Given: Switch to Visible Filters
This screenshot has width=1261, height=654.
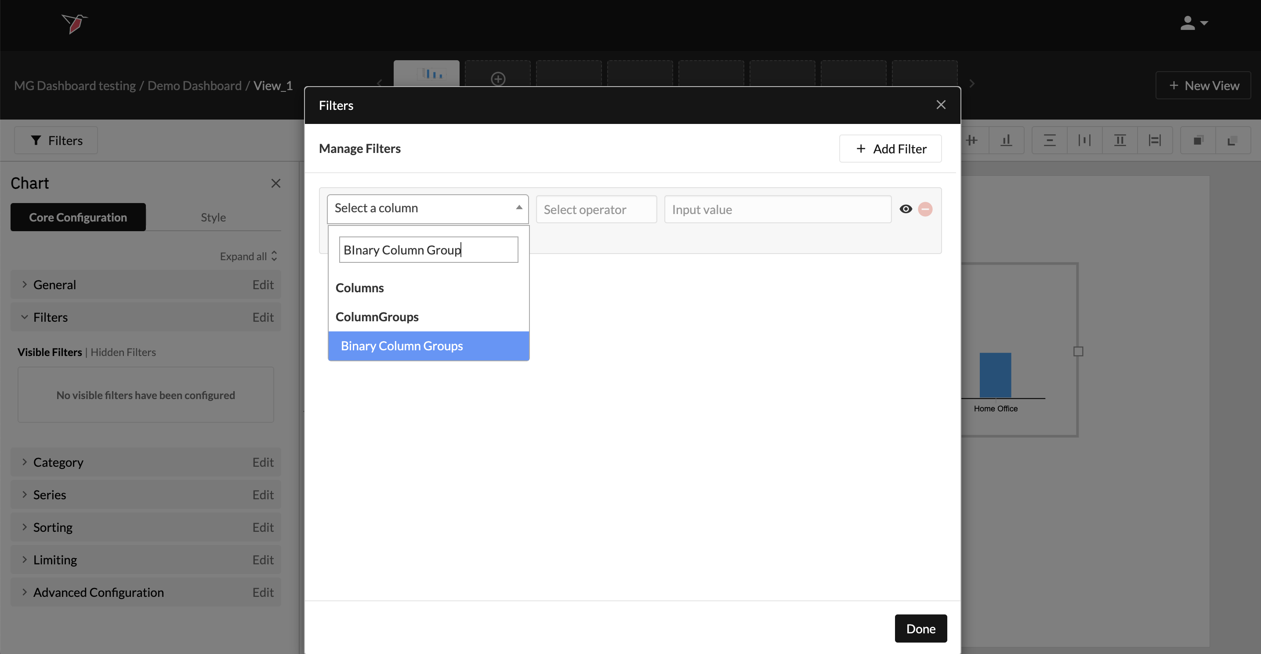Looking at the screenshot, I should [x=50, y=352].
